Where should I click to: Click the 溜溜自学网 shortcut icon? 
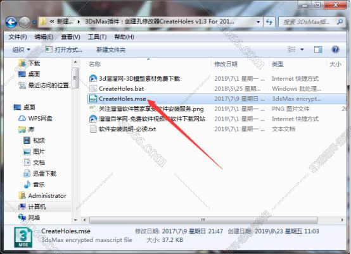point(93,119)
